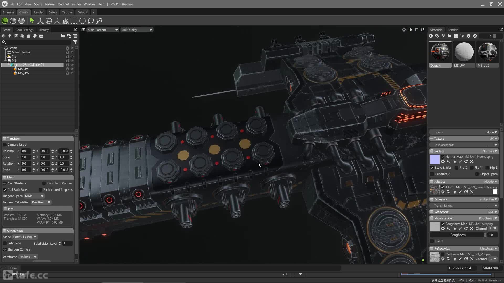This screenshot has height=283, width=504.
Task: Expand the Tangent Space Mikk dropdown
Action: click(x=34, y=196)
